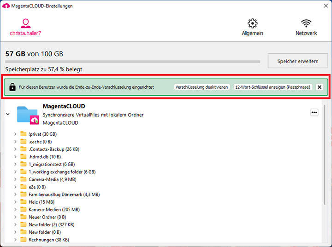This screenshot has height=247, width=332.
Task: Open Netzwerk wifi settings icon
Action: tap(306, 23)
